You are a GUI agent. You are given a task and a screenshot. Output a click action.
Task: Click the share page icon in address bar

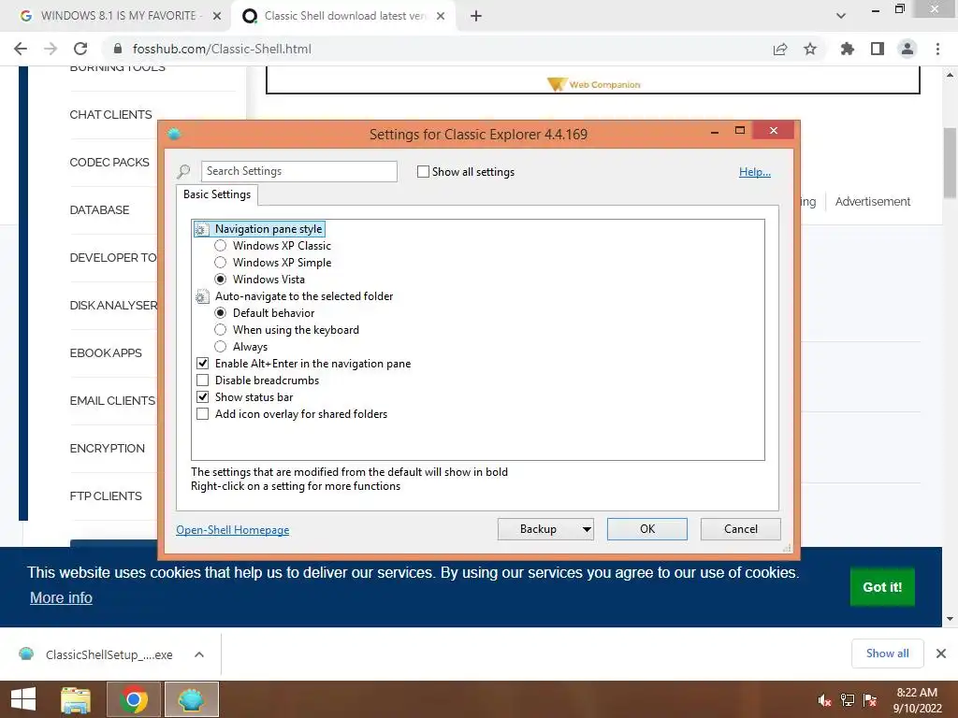pos(780,49)
